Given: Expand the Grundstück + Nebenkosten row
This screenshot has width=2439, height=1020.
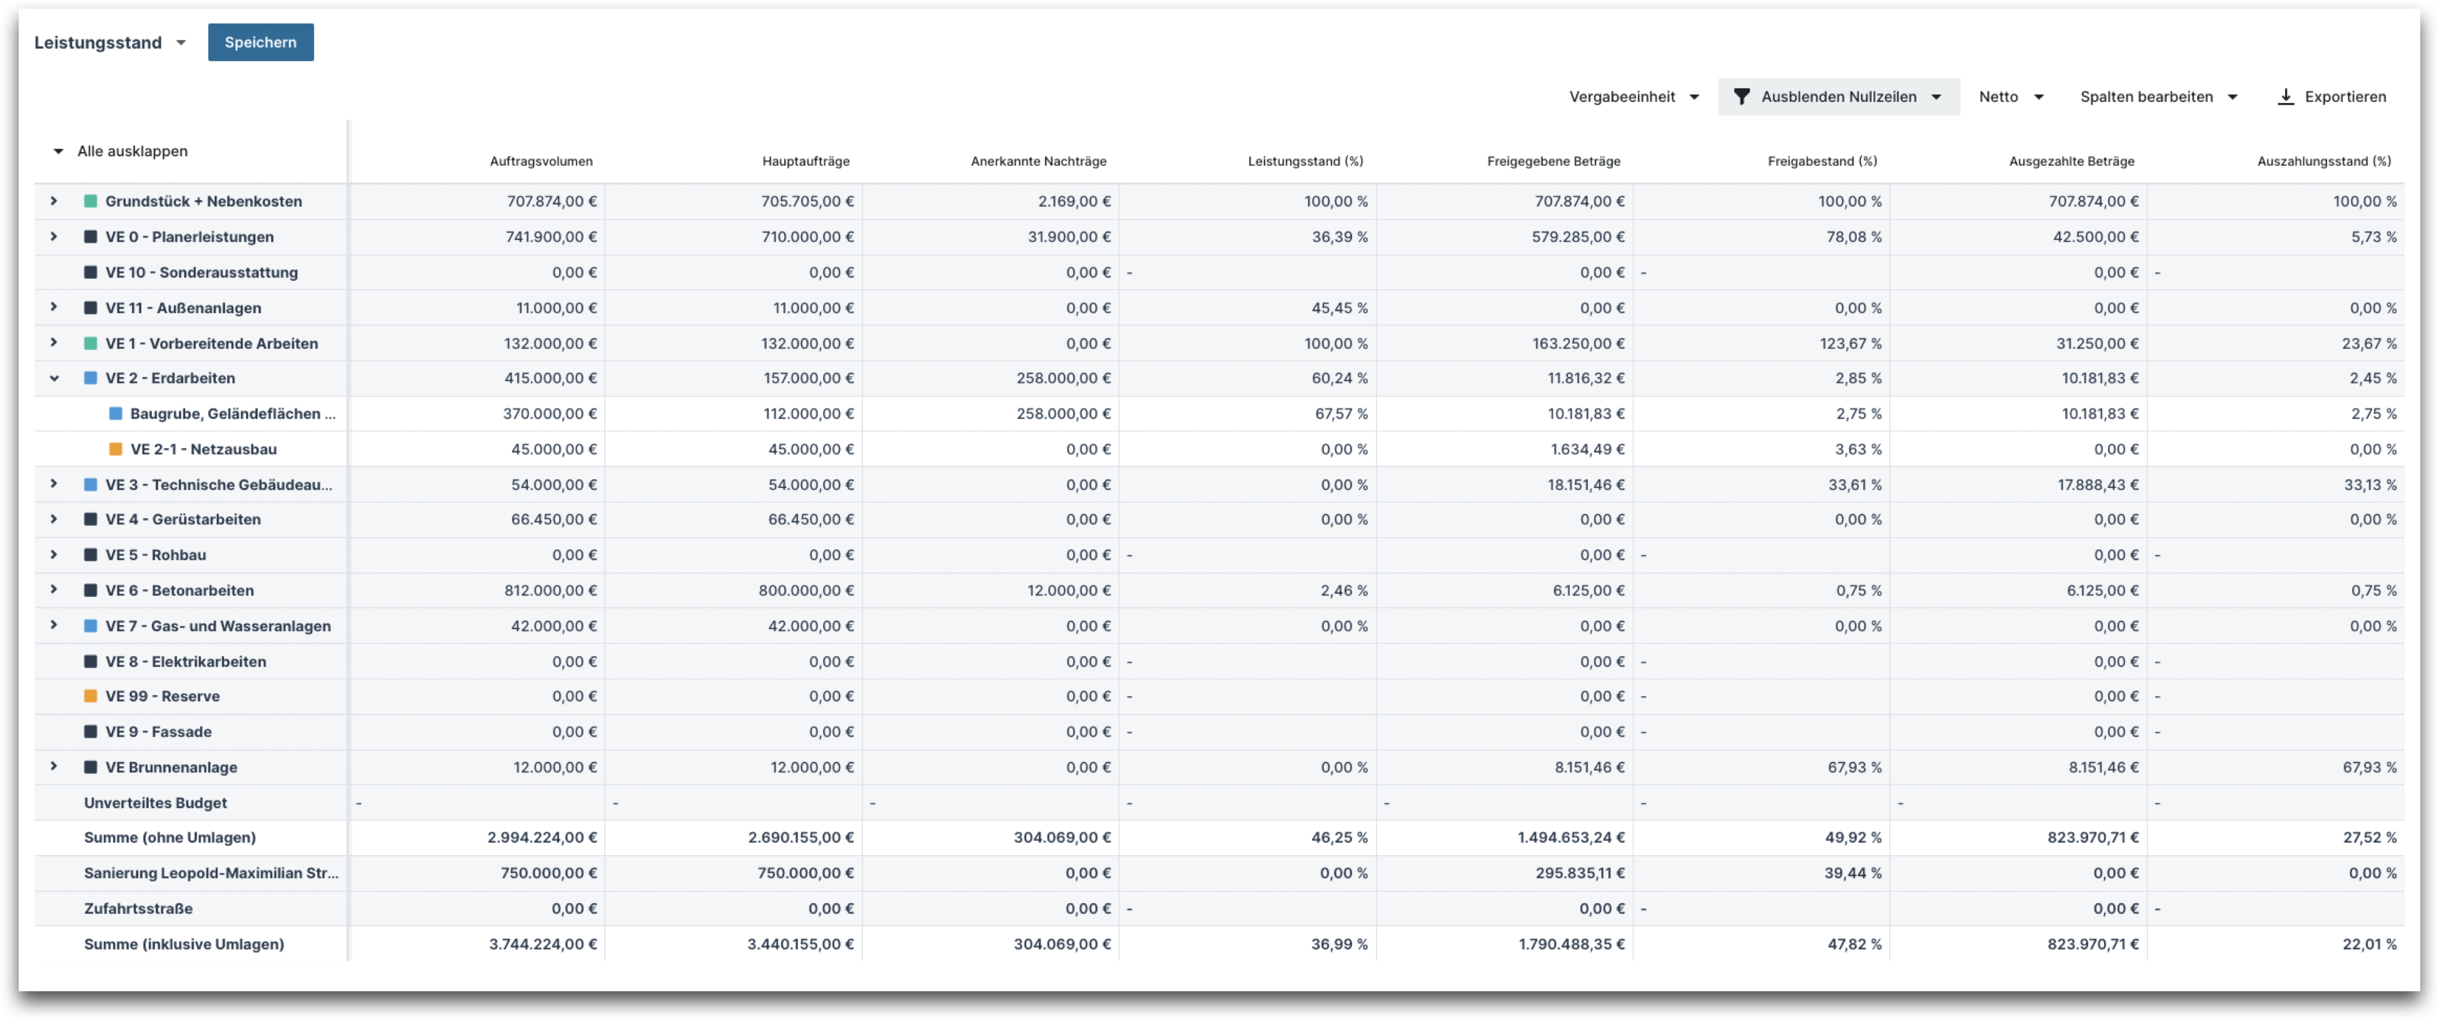Looking at the screenshot, I should 54,201.
